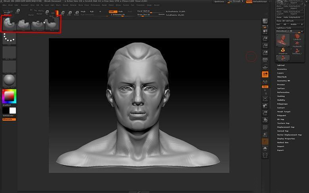Select the fourth brush thumbnail
Screen dimensions: 309x193
(x=52, y=24)
